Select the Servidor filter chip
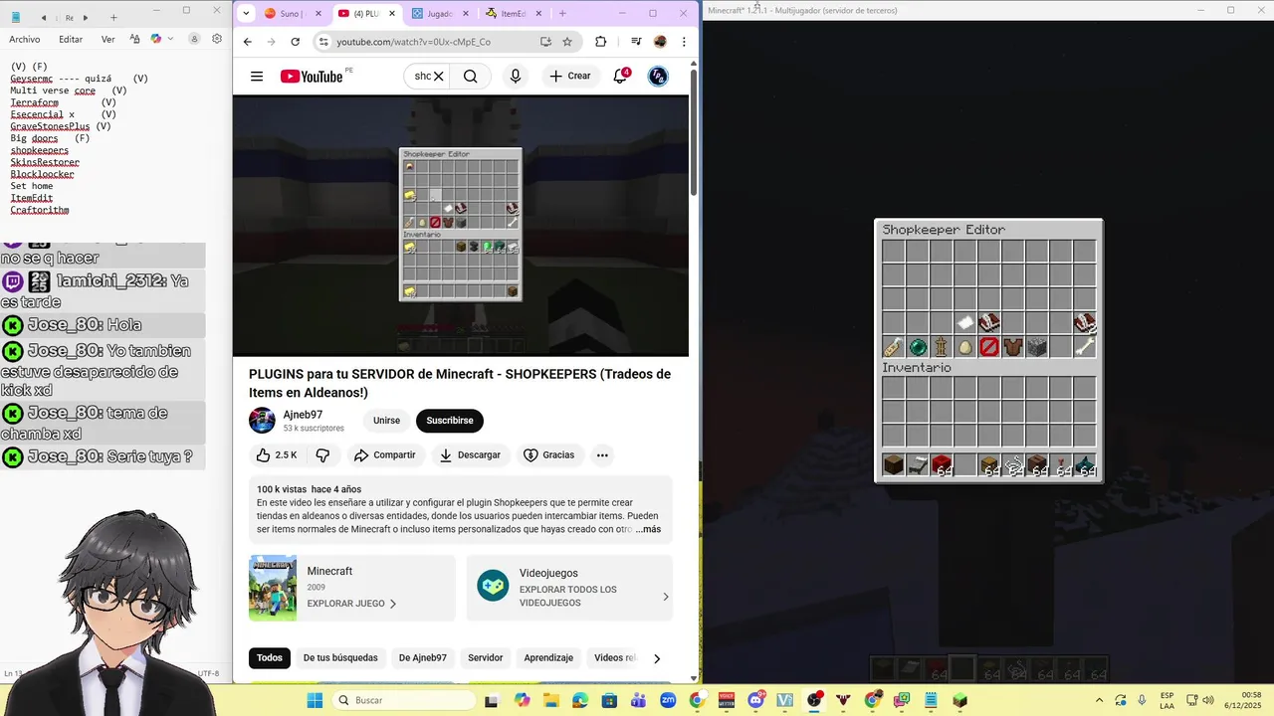The width and height of the screenshot is (1274, 716). (486, 658)
